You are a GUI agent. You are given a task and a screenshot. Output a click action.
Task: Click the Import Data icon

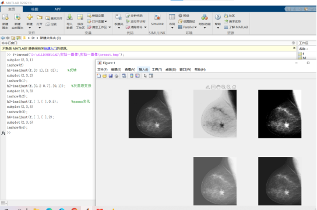coord(69,17)
